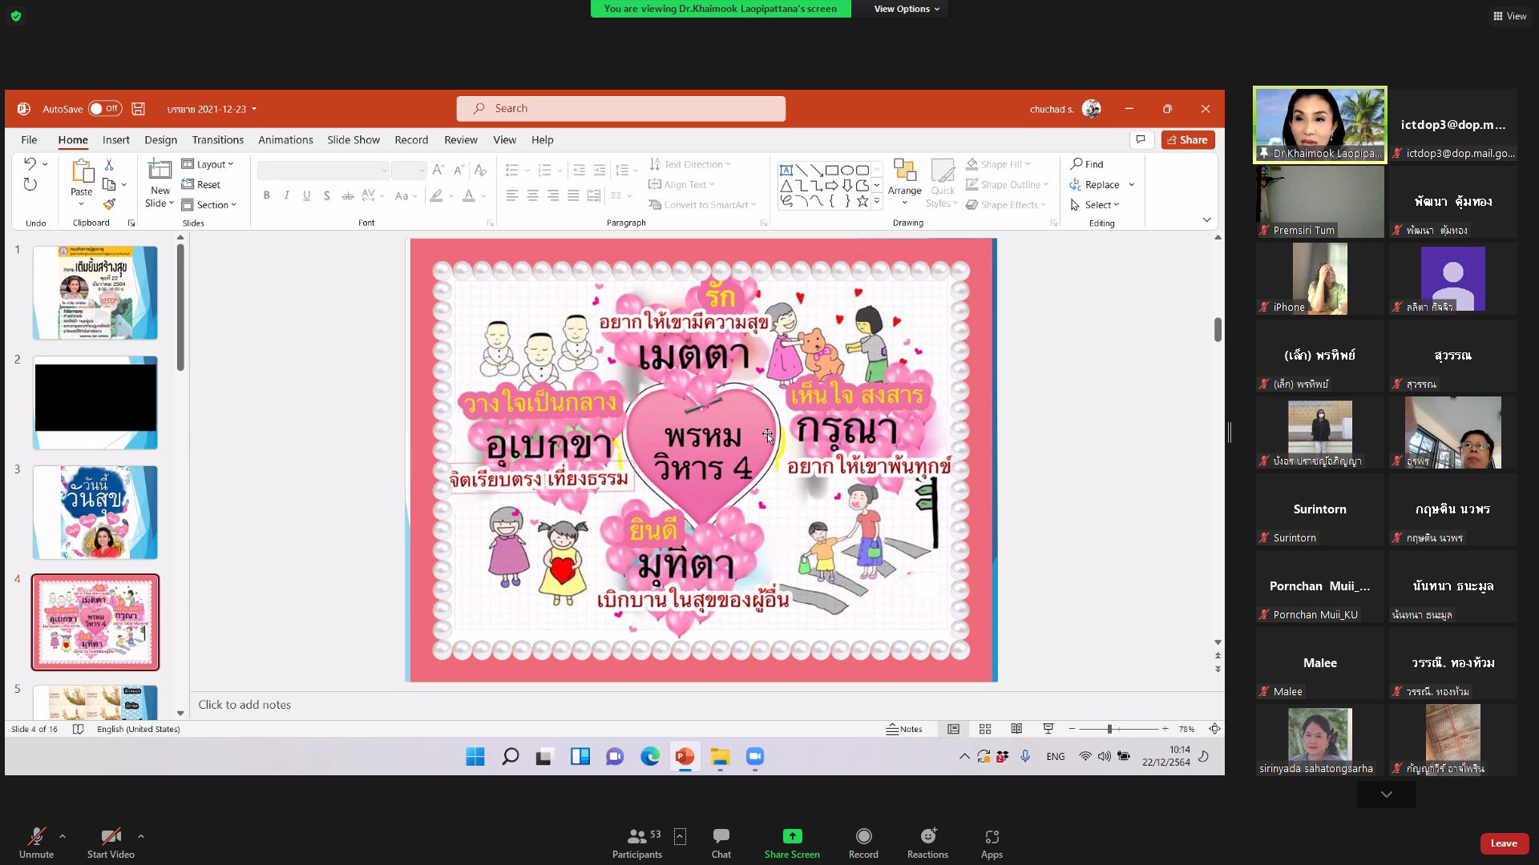Open Microsoft Edge from Windows taskbar
Image resolution: width=1539 pixels, height=865 pixels.
tap(649, 757)
